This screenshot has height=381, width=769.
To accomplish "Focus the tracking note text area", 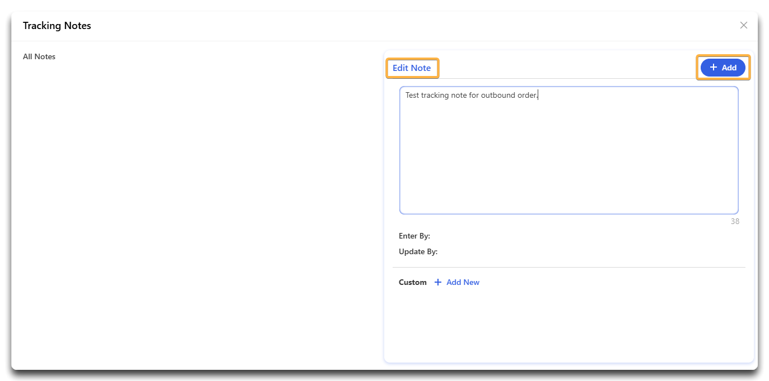I will (568, 150).
